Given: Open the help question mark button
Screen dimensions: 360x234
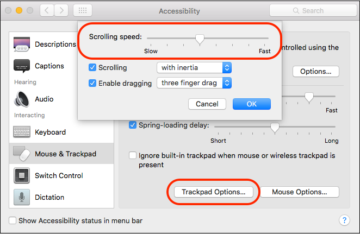Looking at the screenshot, I should (344, 220).
